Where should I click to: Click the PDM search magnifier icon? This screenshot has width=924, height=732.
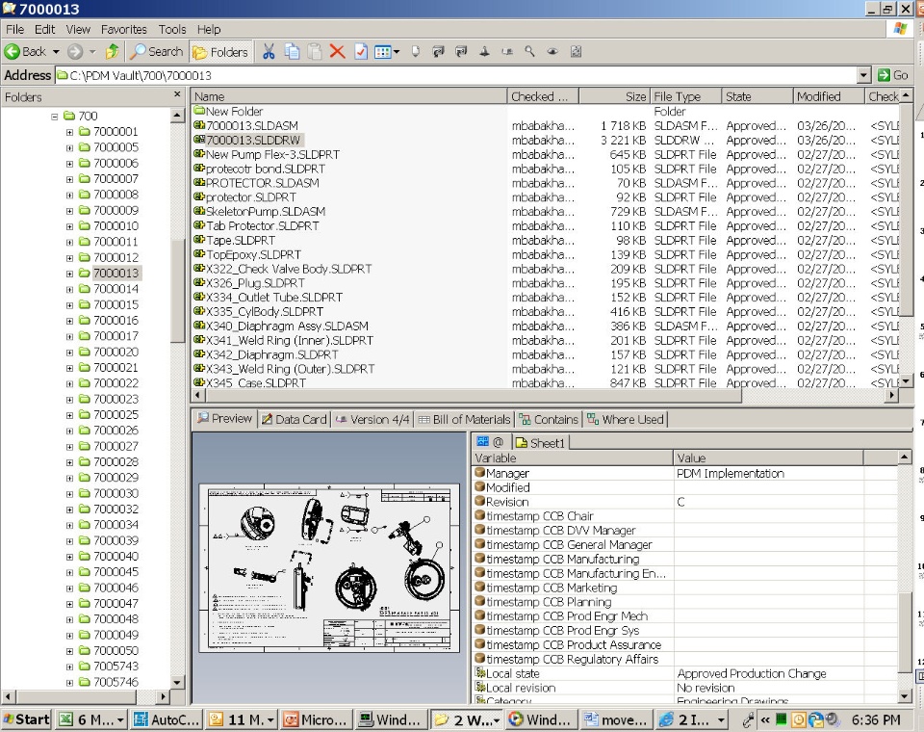point(529,52)
